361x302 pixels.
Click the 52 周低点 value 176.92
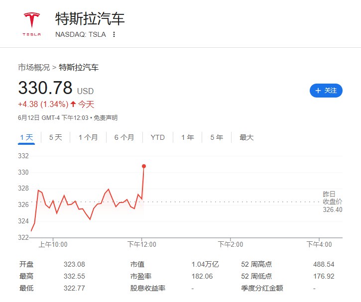coord(324,276)
